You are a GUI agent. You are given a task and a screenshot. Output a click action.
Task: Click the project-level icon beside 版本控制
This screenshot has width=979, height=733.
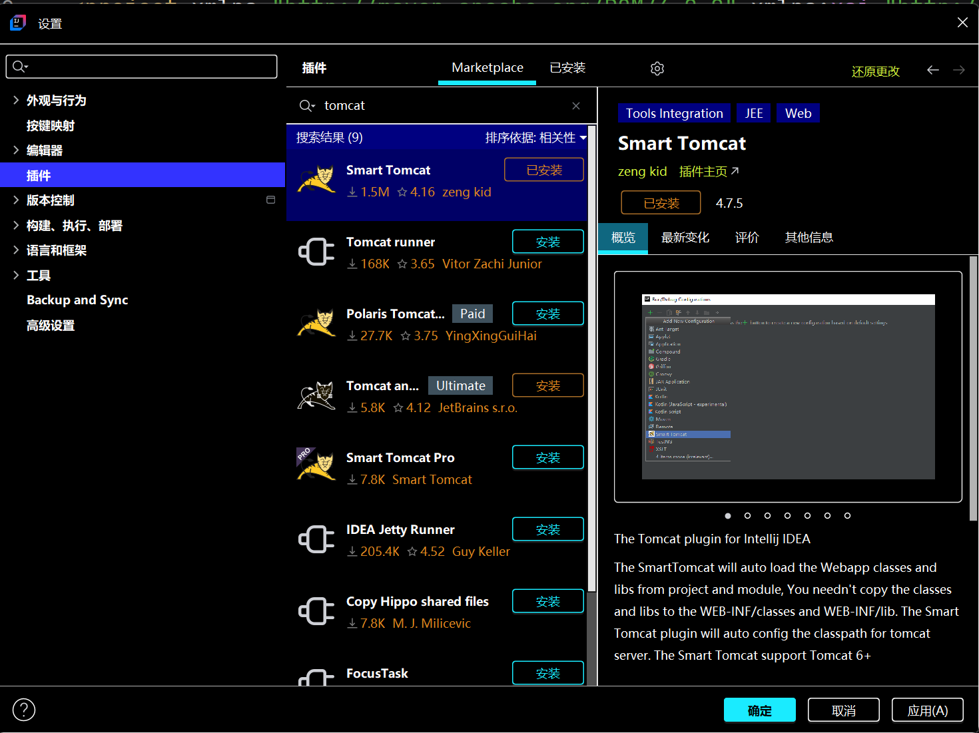point(271,200)
